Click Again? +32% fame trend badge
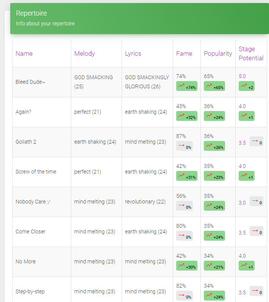Screen dimensions: 269x302 (x=187, y=116)
